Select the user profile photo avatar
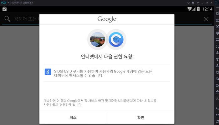The width and height of the screenshot is (219, 125). (x=97, y=39)
